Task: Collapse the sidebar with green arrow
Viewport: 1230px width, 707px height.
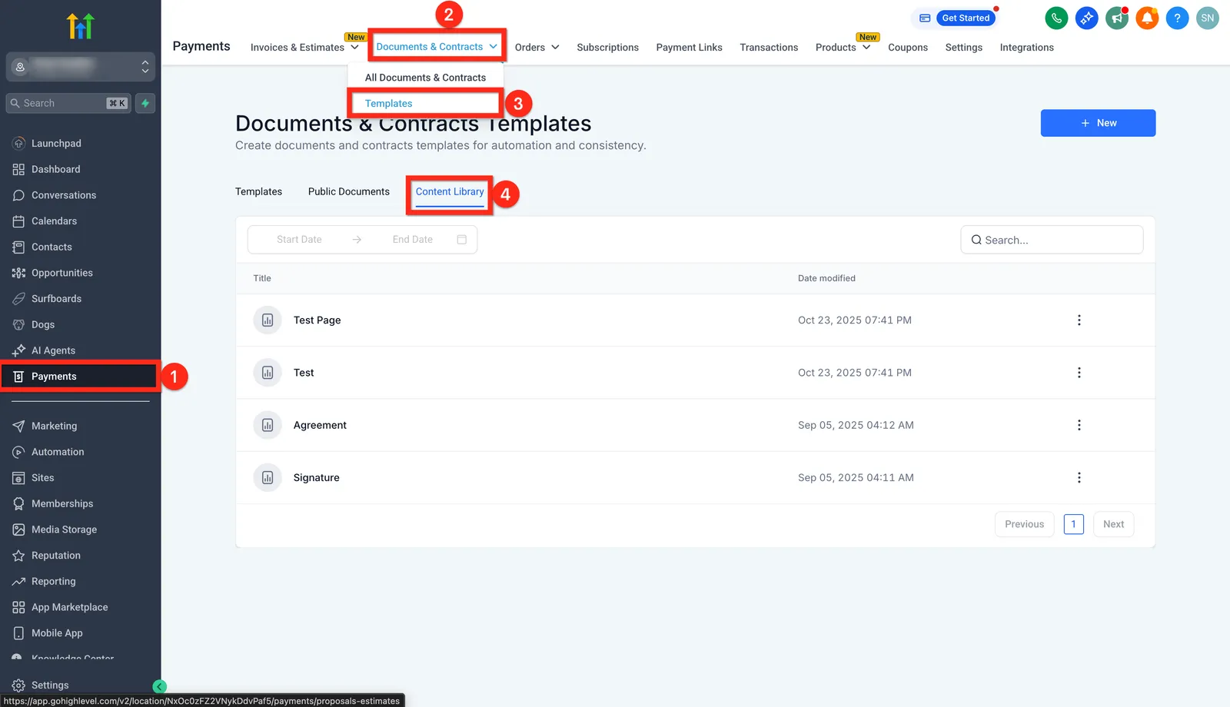Action: pyautogui.click(x=160, y=686)
